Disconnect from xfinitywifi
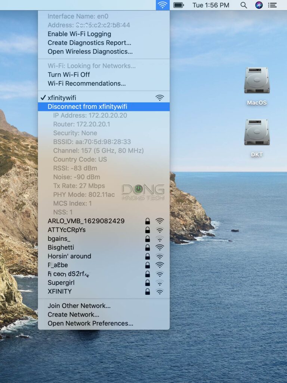 click(104, 106)
